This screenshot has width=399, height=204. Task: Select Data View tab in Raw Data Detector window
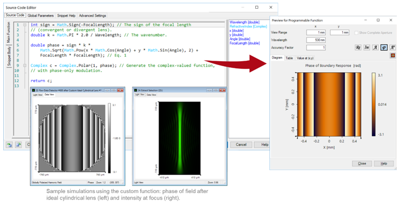click(49, 95)
